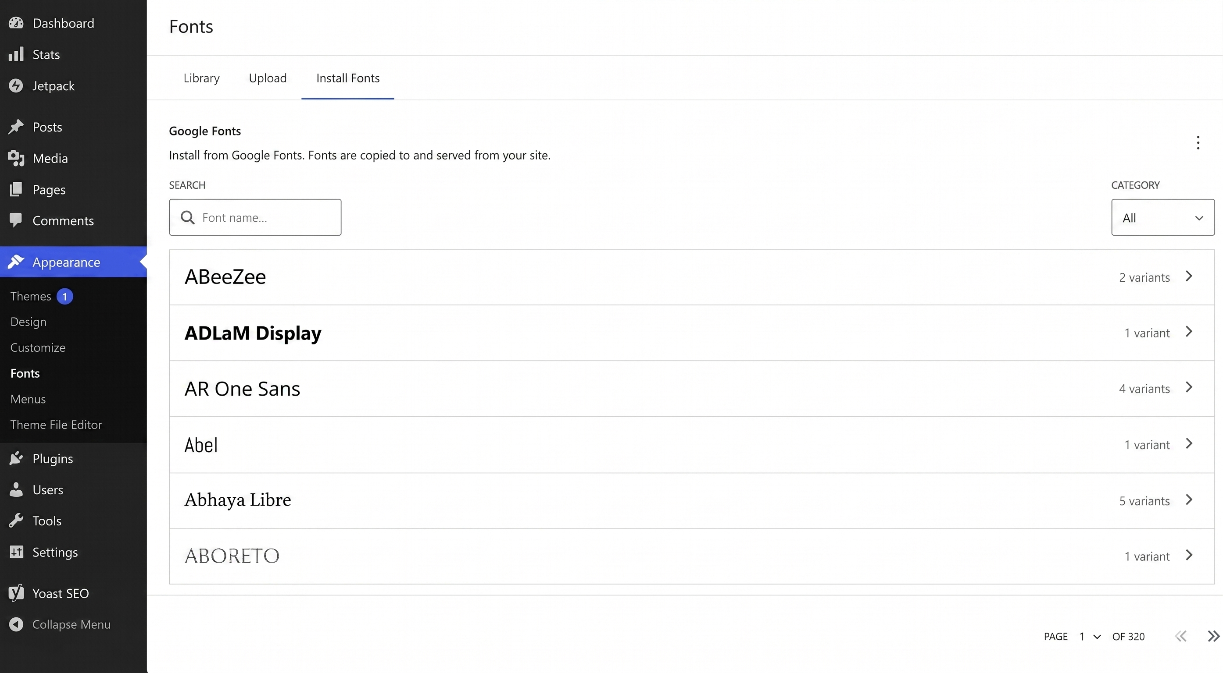Image resolution: width=1223 pixels, height=673 pixels.
Task: Select the Aboreto font name
Action: click(232, 556)
